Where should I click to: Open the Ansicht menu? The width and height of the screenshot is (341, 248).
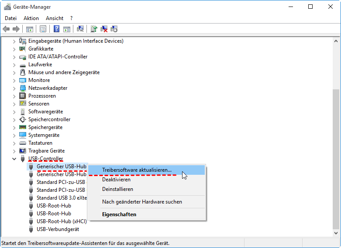tap(55, 18)
